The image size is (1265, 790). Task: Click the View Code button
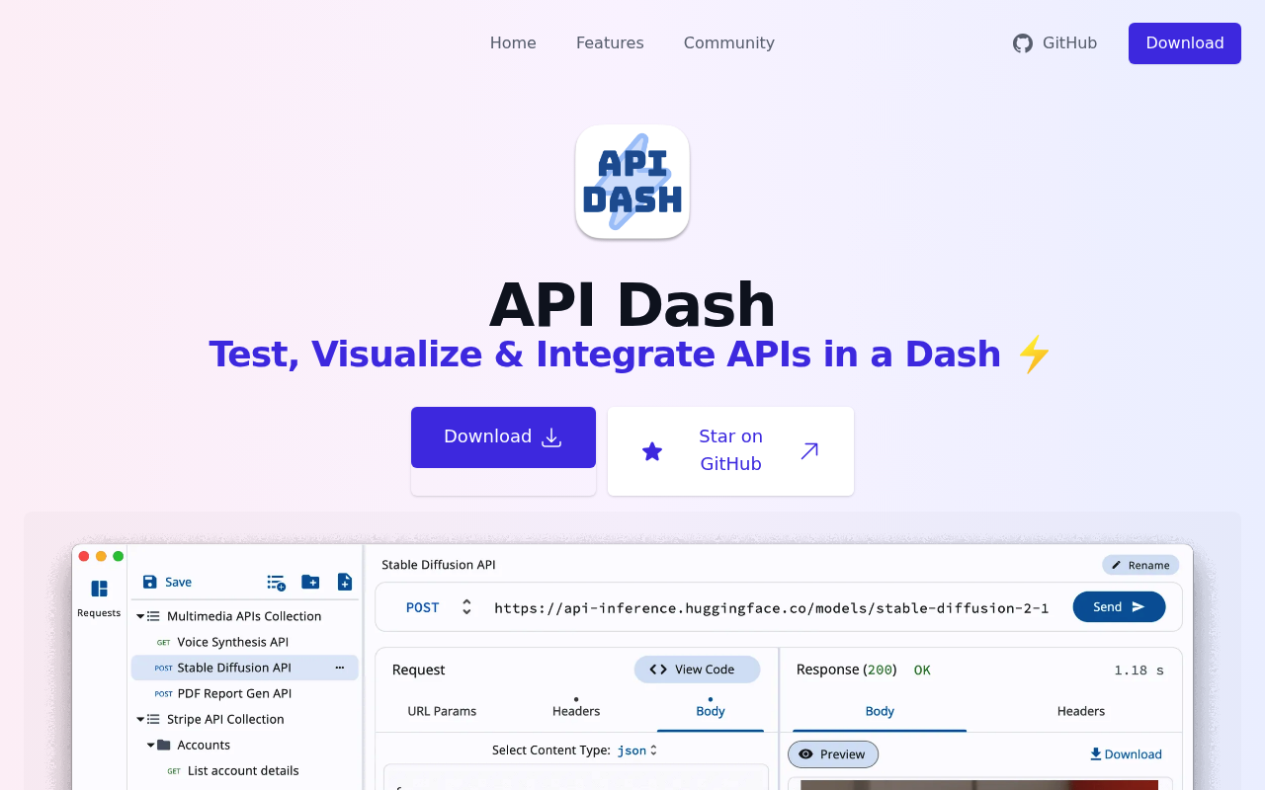(x=697, y=670)
